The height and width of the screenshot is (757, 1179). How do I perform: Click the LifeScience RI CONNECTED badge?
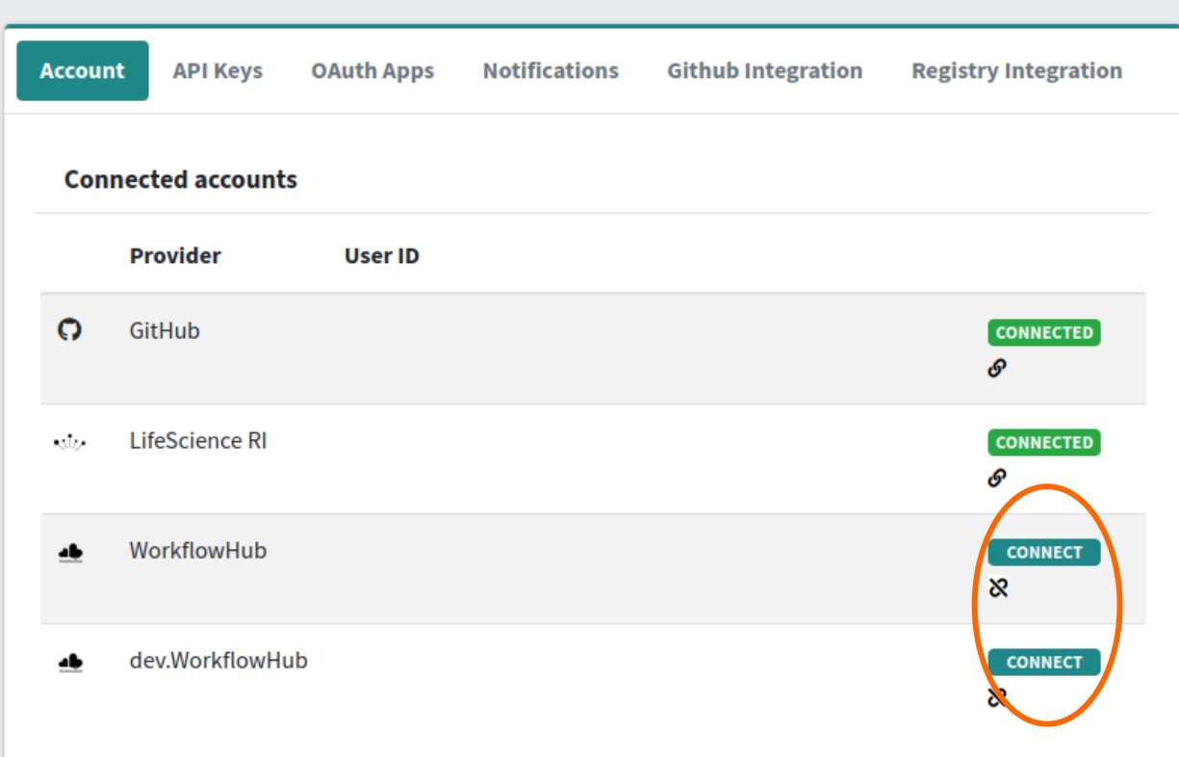pos(1044,442)
